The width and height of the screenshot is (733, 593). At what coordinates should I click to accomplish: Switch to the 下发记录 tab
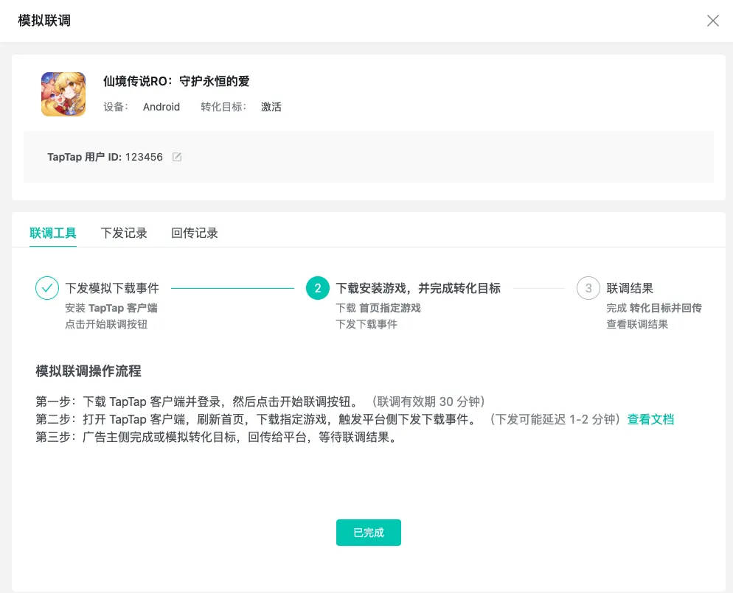pyautogui.click(x=125, y=234)
